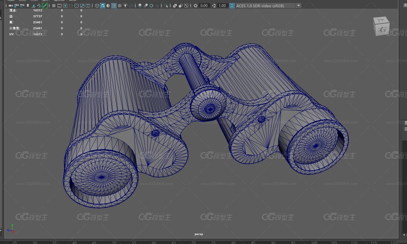Viewport: 407px width, 244px height.
Task: Toggle Screen Space Ambient Occlusion icon
Action: (x=140, y=6)
